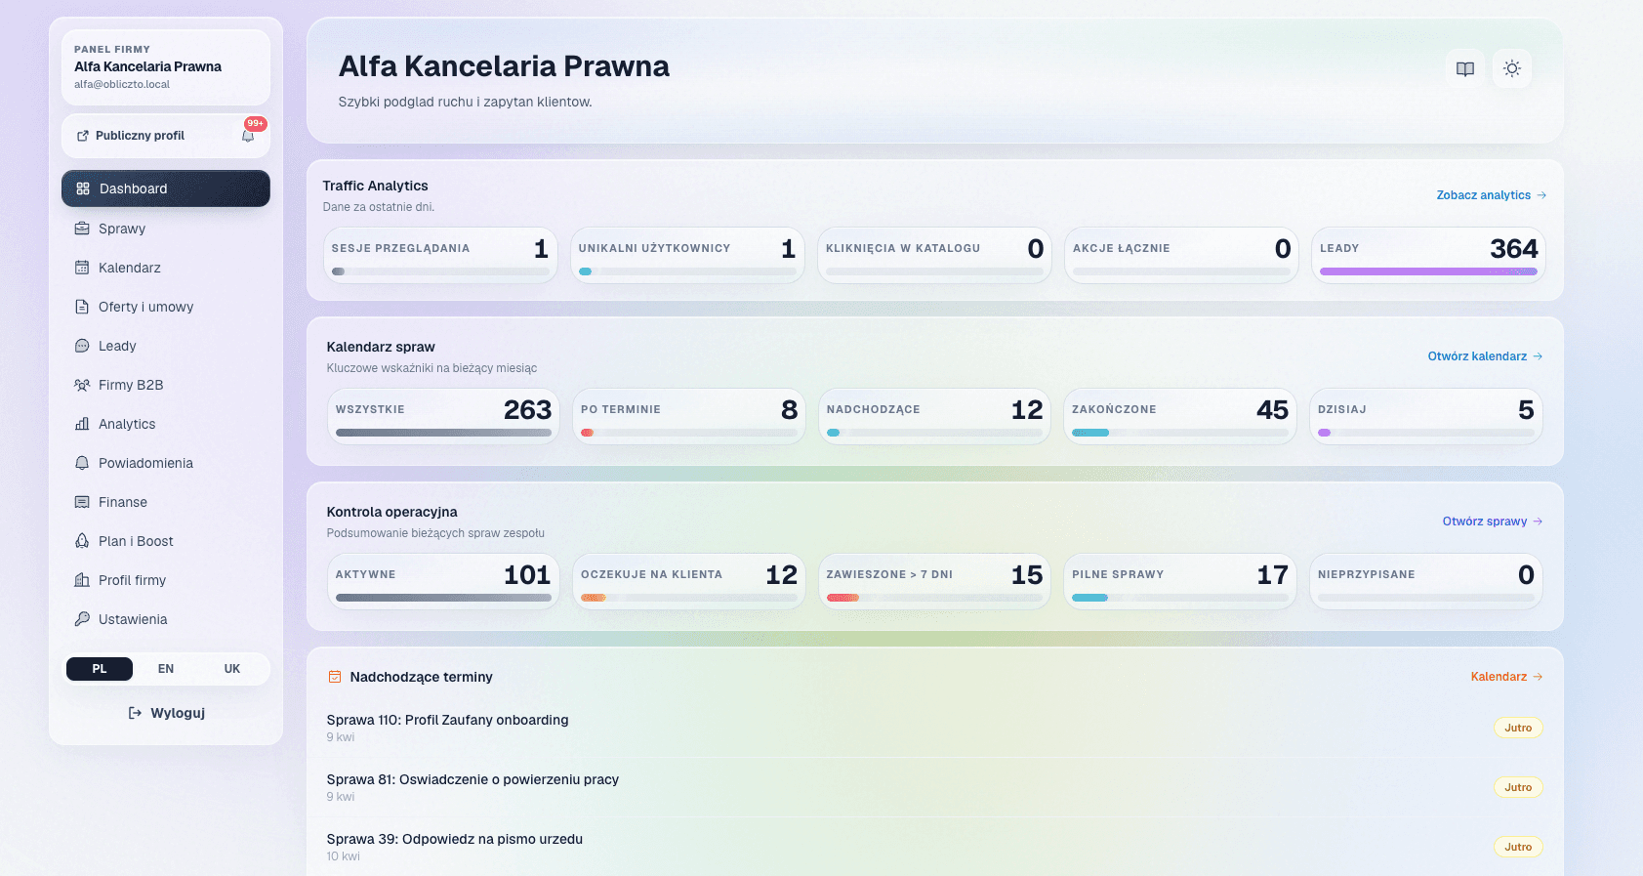The height and width of the screenshot is (876, 1643).
Task: Follow the Otwórz kalendarz link
Action: pos(1486,356)
